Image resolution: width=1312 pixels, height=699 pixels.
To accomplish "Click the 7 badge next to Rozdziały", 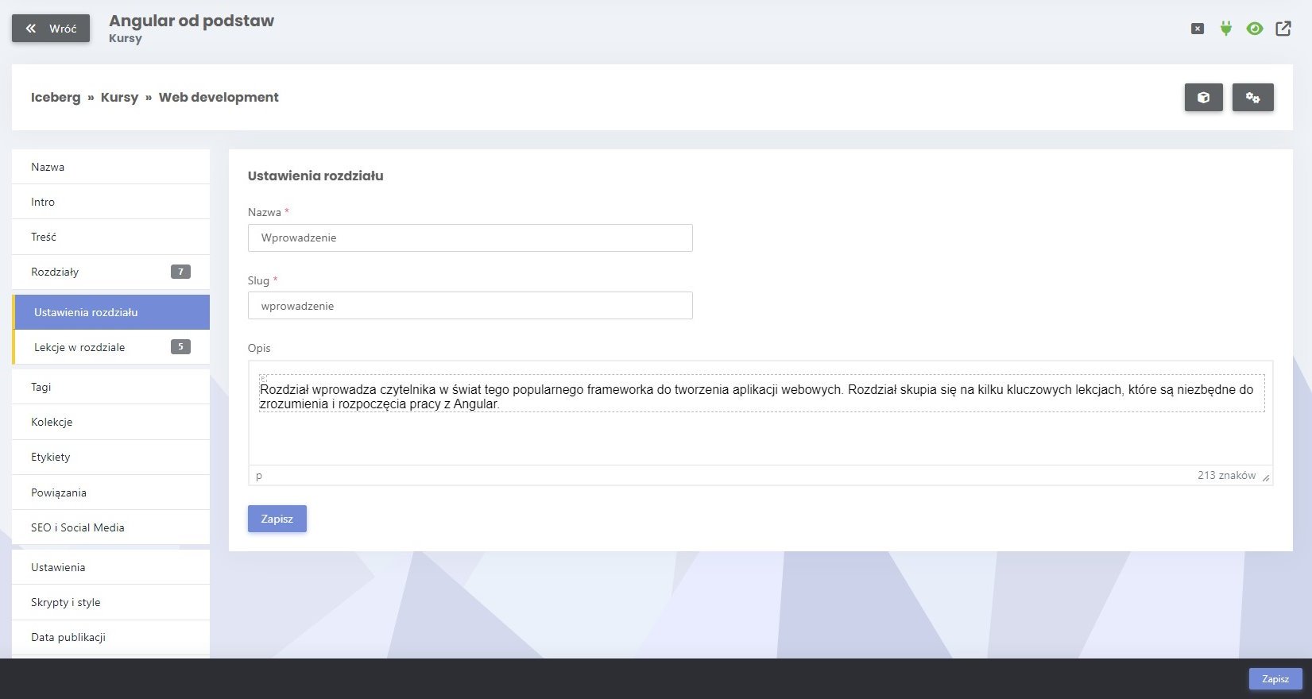I will pyautogui.click(x=180, y=272).
